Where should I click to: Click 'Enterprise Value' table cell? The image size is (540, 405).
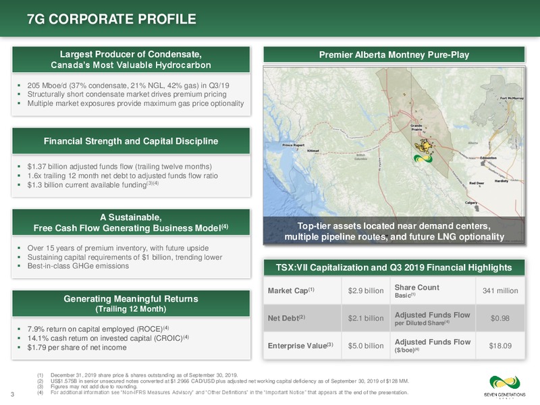[x=302, y=346]
